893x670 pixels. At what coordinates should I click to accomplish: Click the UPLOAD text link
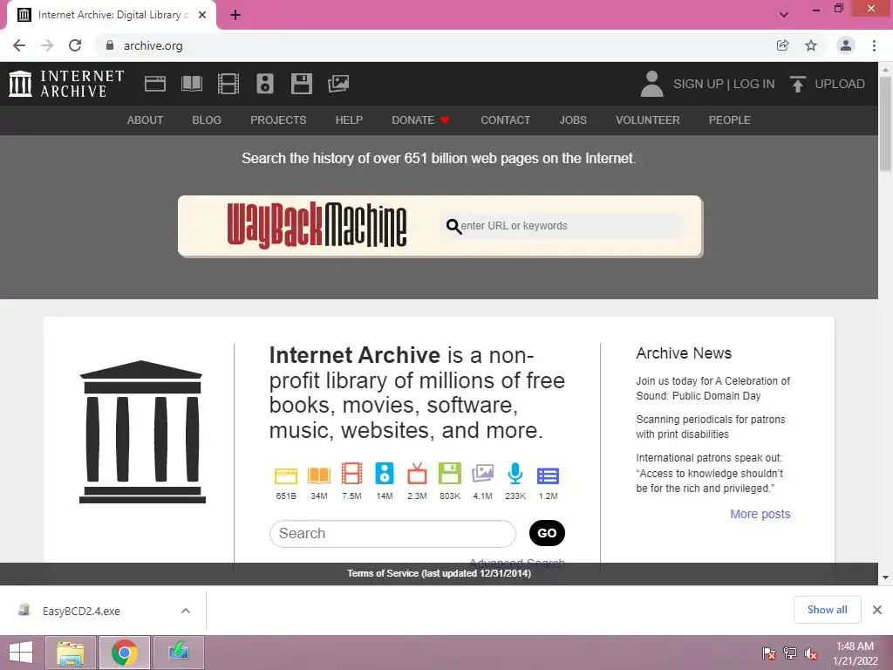[x=840, y=84]
